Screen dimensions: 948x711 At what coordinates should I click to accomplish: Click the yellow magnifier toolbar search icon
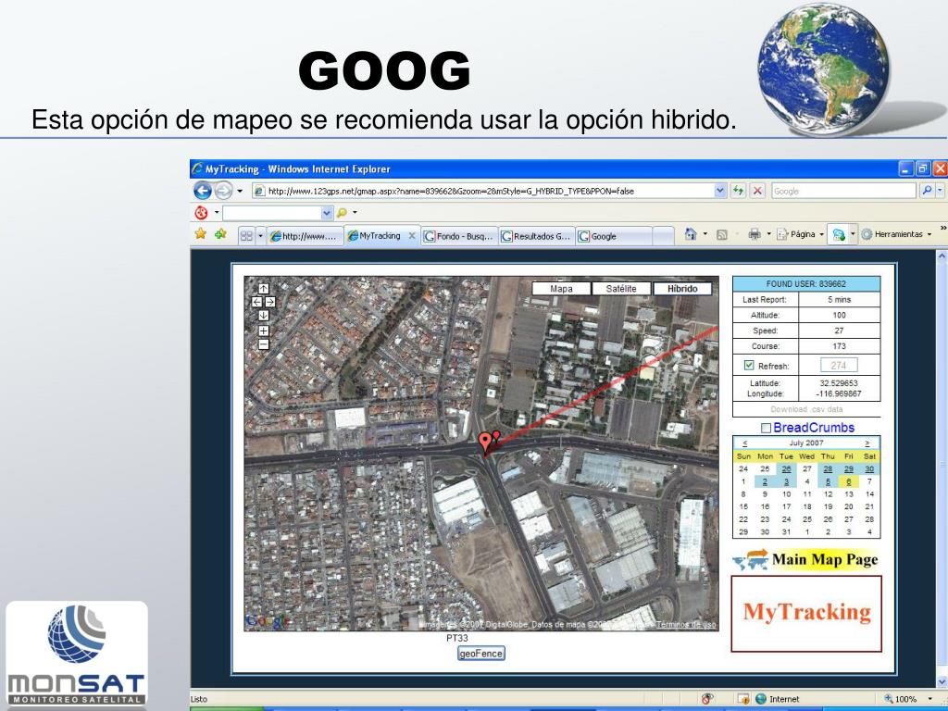[x=343, y=213]
